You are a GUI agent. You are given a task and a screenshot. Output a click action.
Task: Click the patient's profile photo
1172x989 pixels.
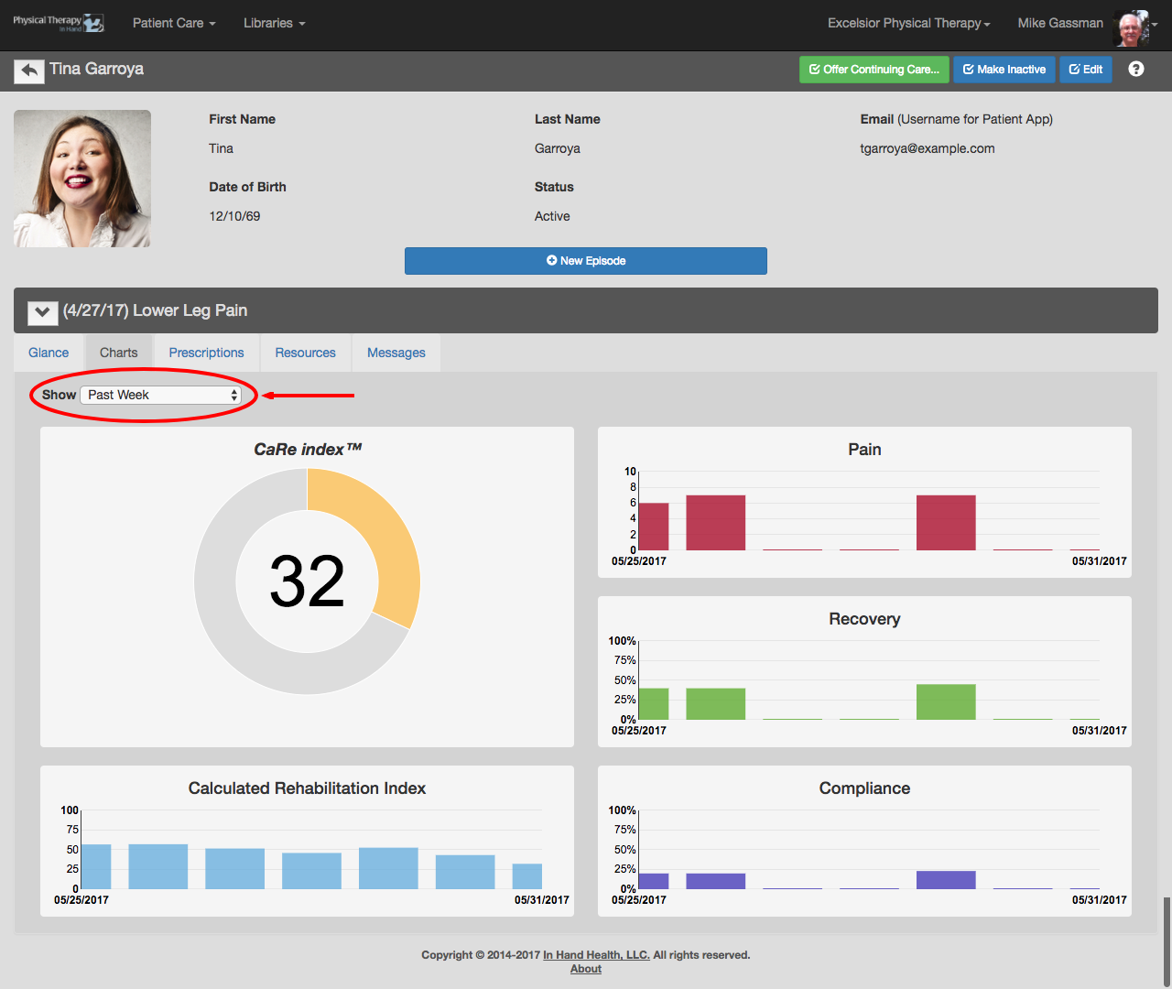[82, 179]
